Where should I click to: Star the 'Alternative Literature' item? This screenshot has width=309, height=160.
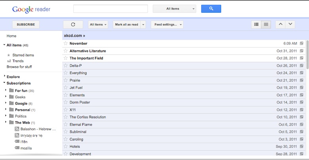tap(66, 51)
